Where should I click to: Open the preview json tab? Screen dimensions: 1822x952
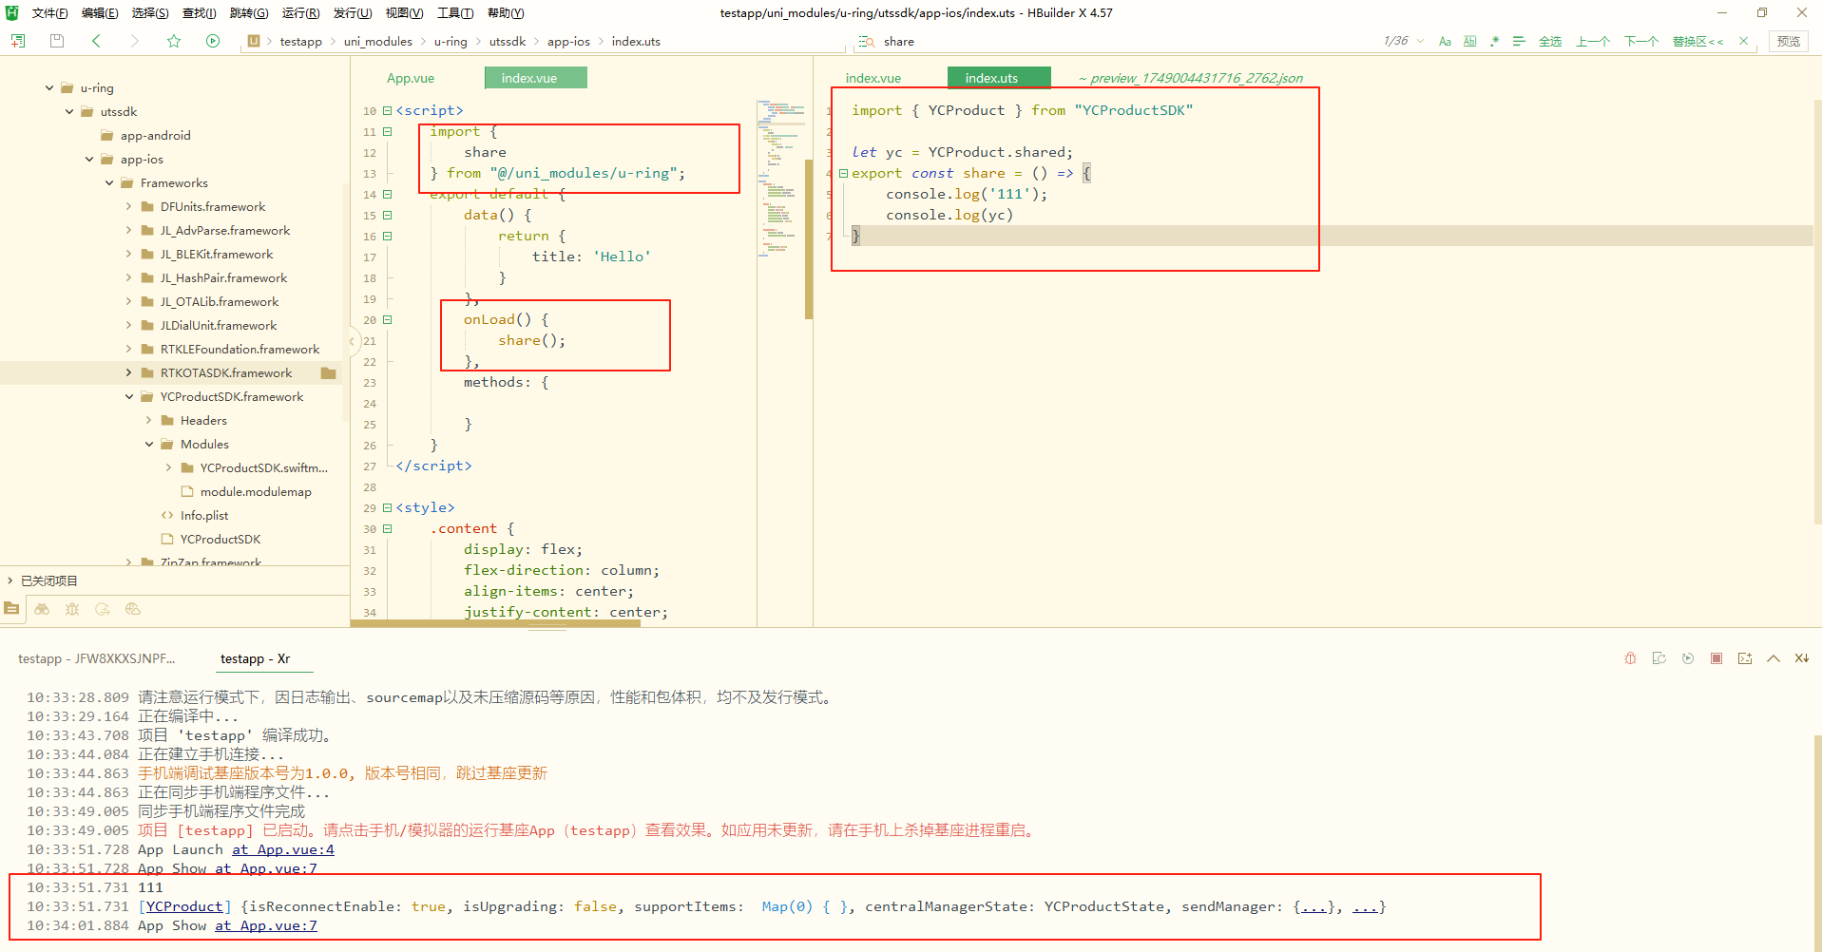click(x=1191, y=78)
